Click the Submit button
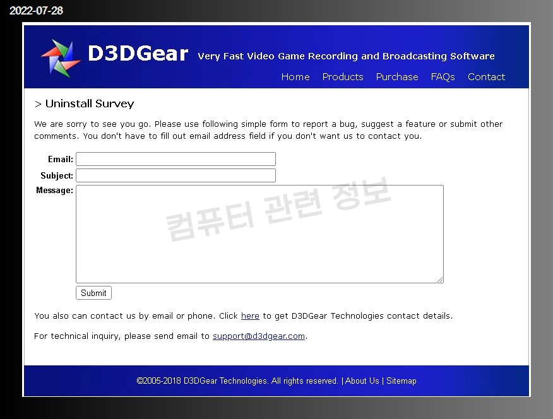This screenshot has width=553, height=419. [94, 293]
